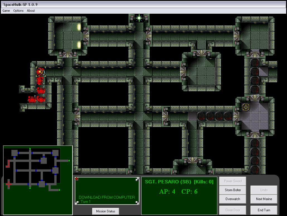Click the door on the top-left room's right side

86,36
